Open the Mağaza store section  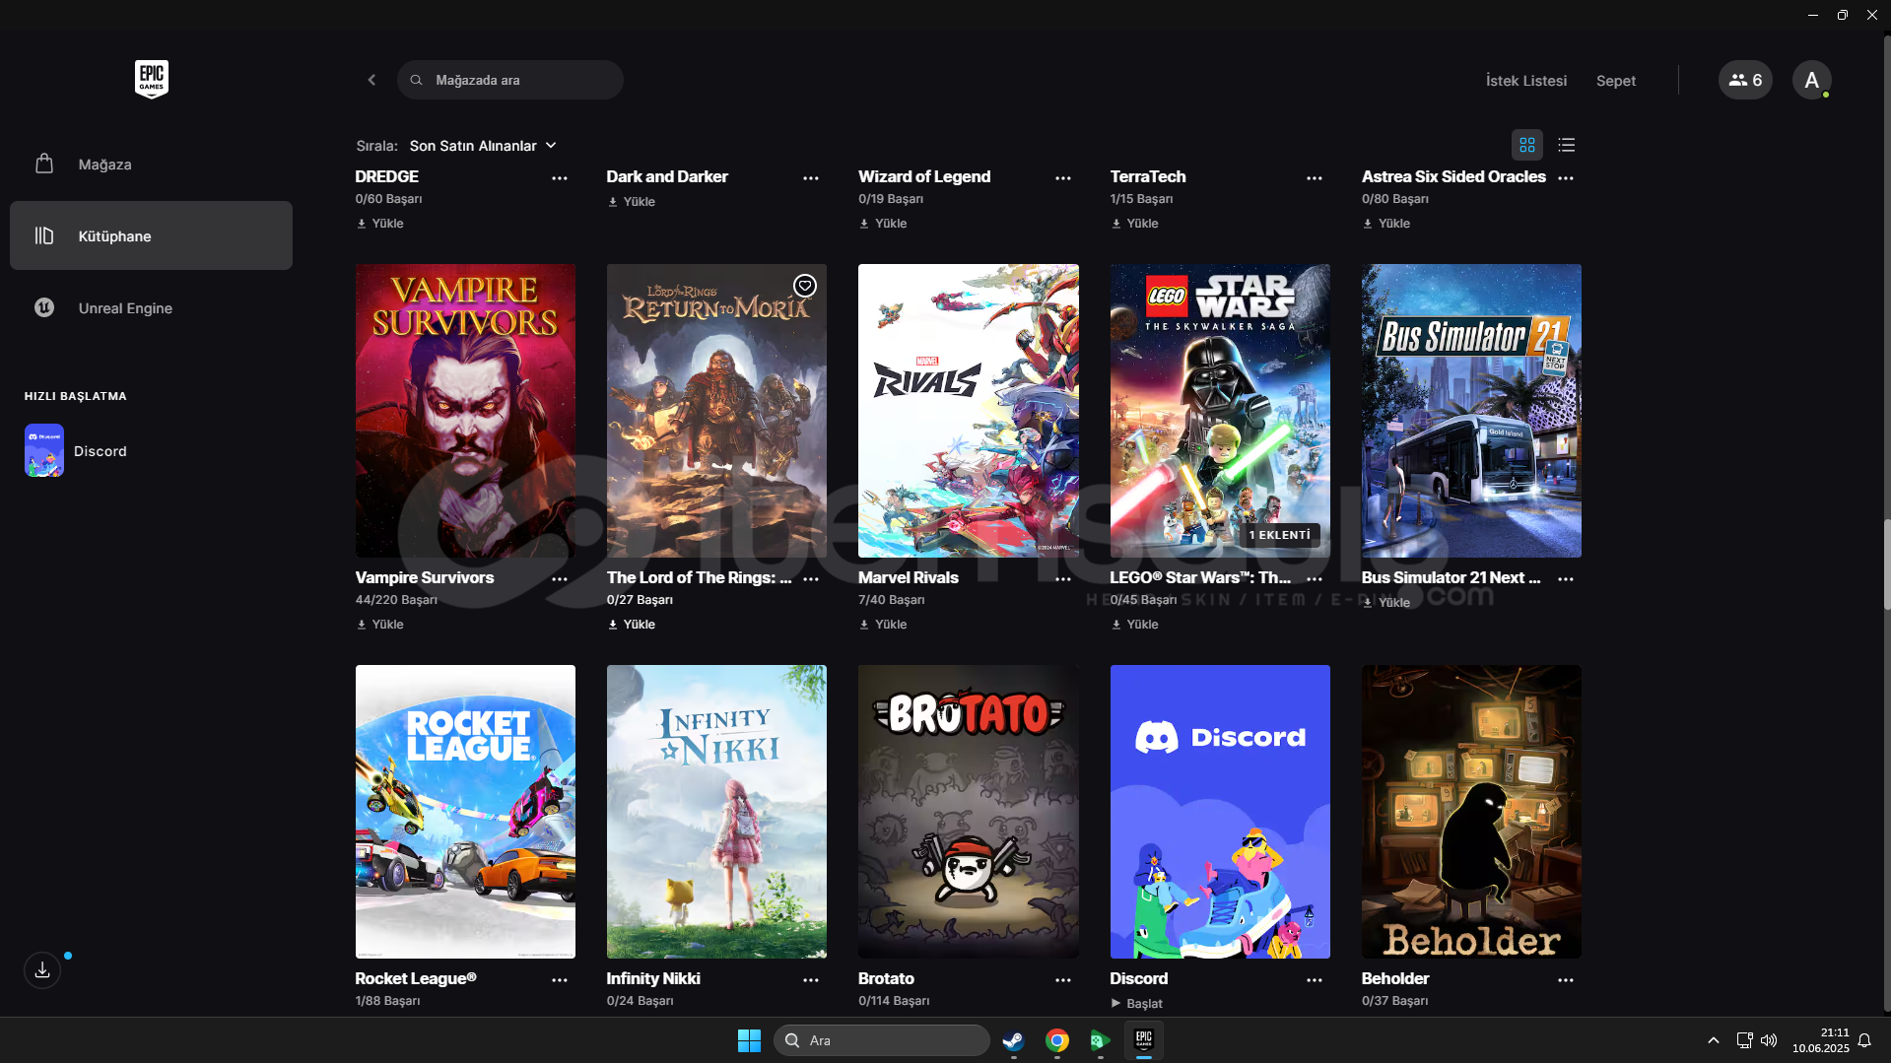[151, 165]
